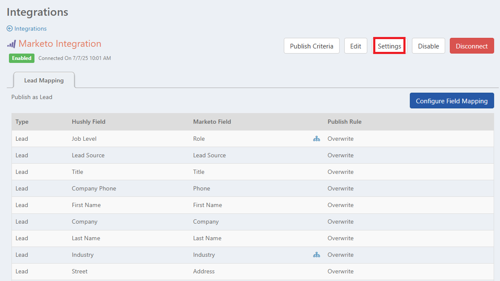
Task: Click the Type column header
Action: (22, 122)
